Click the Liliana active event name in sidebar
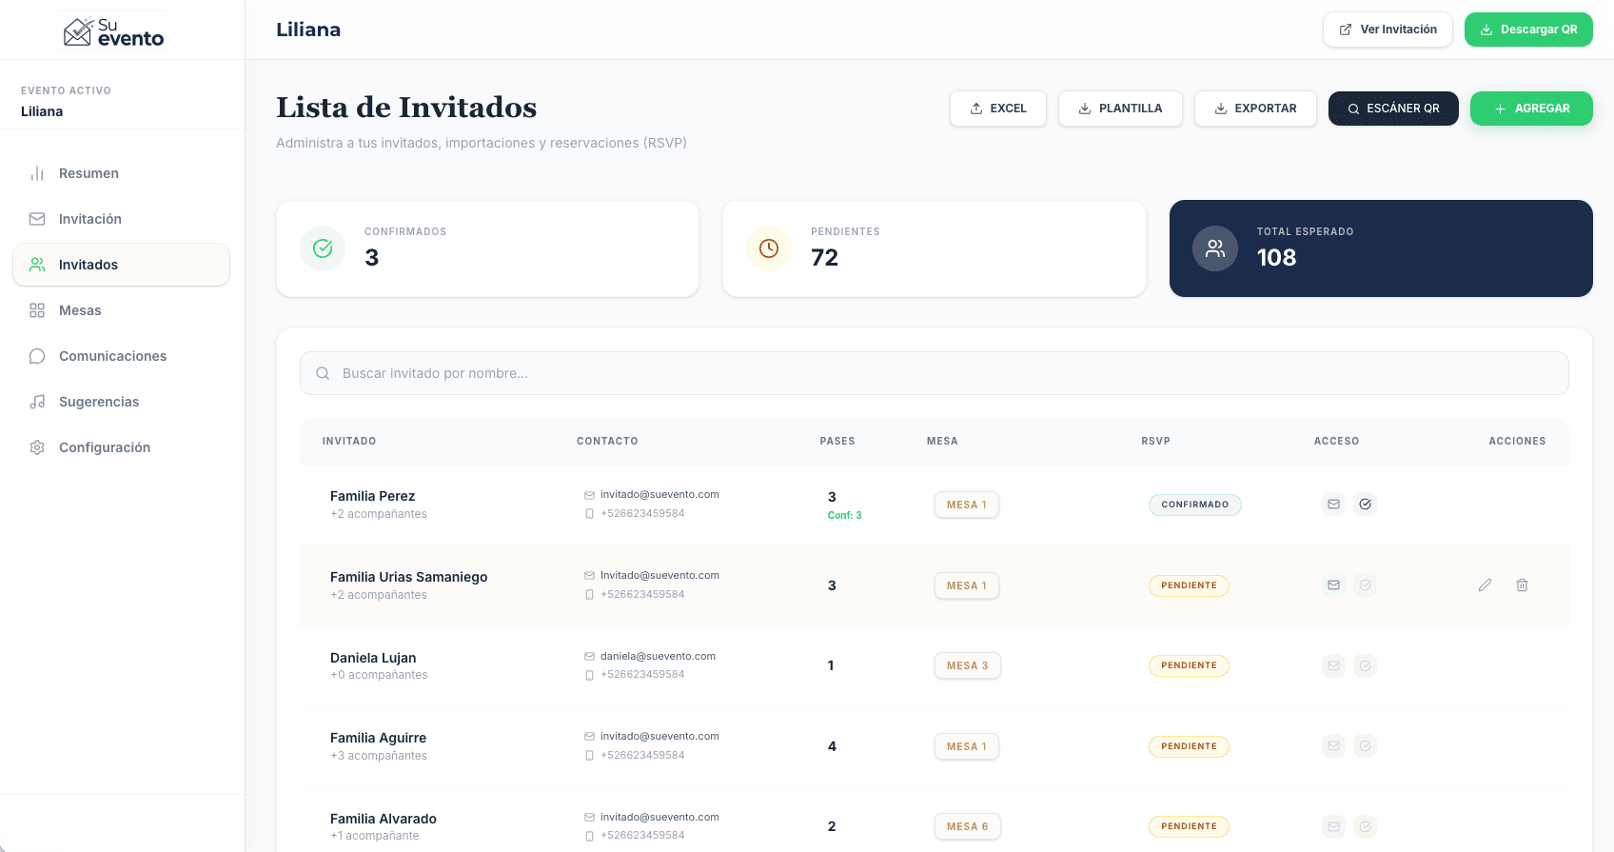 42,111
